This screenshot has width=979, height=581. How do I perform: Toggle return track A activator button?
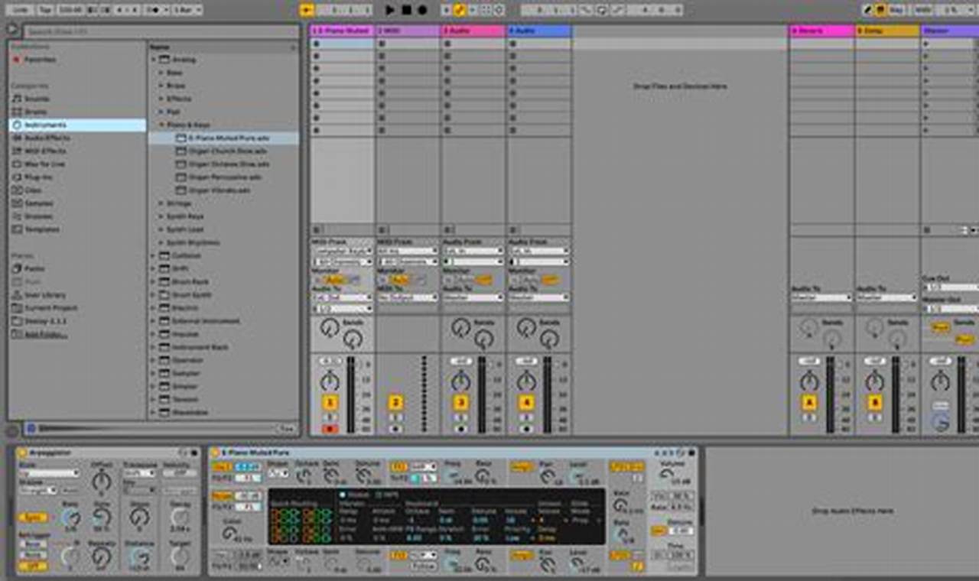[809, 403]
